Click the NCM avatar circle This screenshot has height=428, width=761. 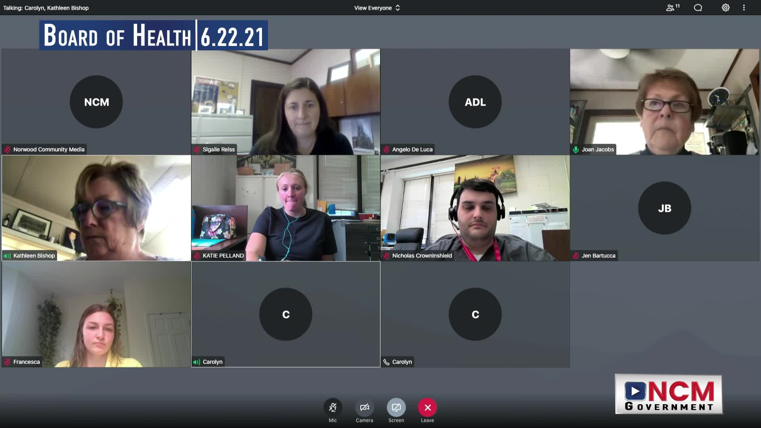point(96,102)
